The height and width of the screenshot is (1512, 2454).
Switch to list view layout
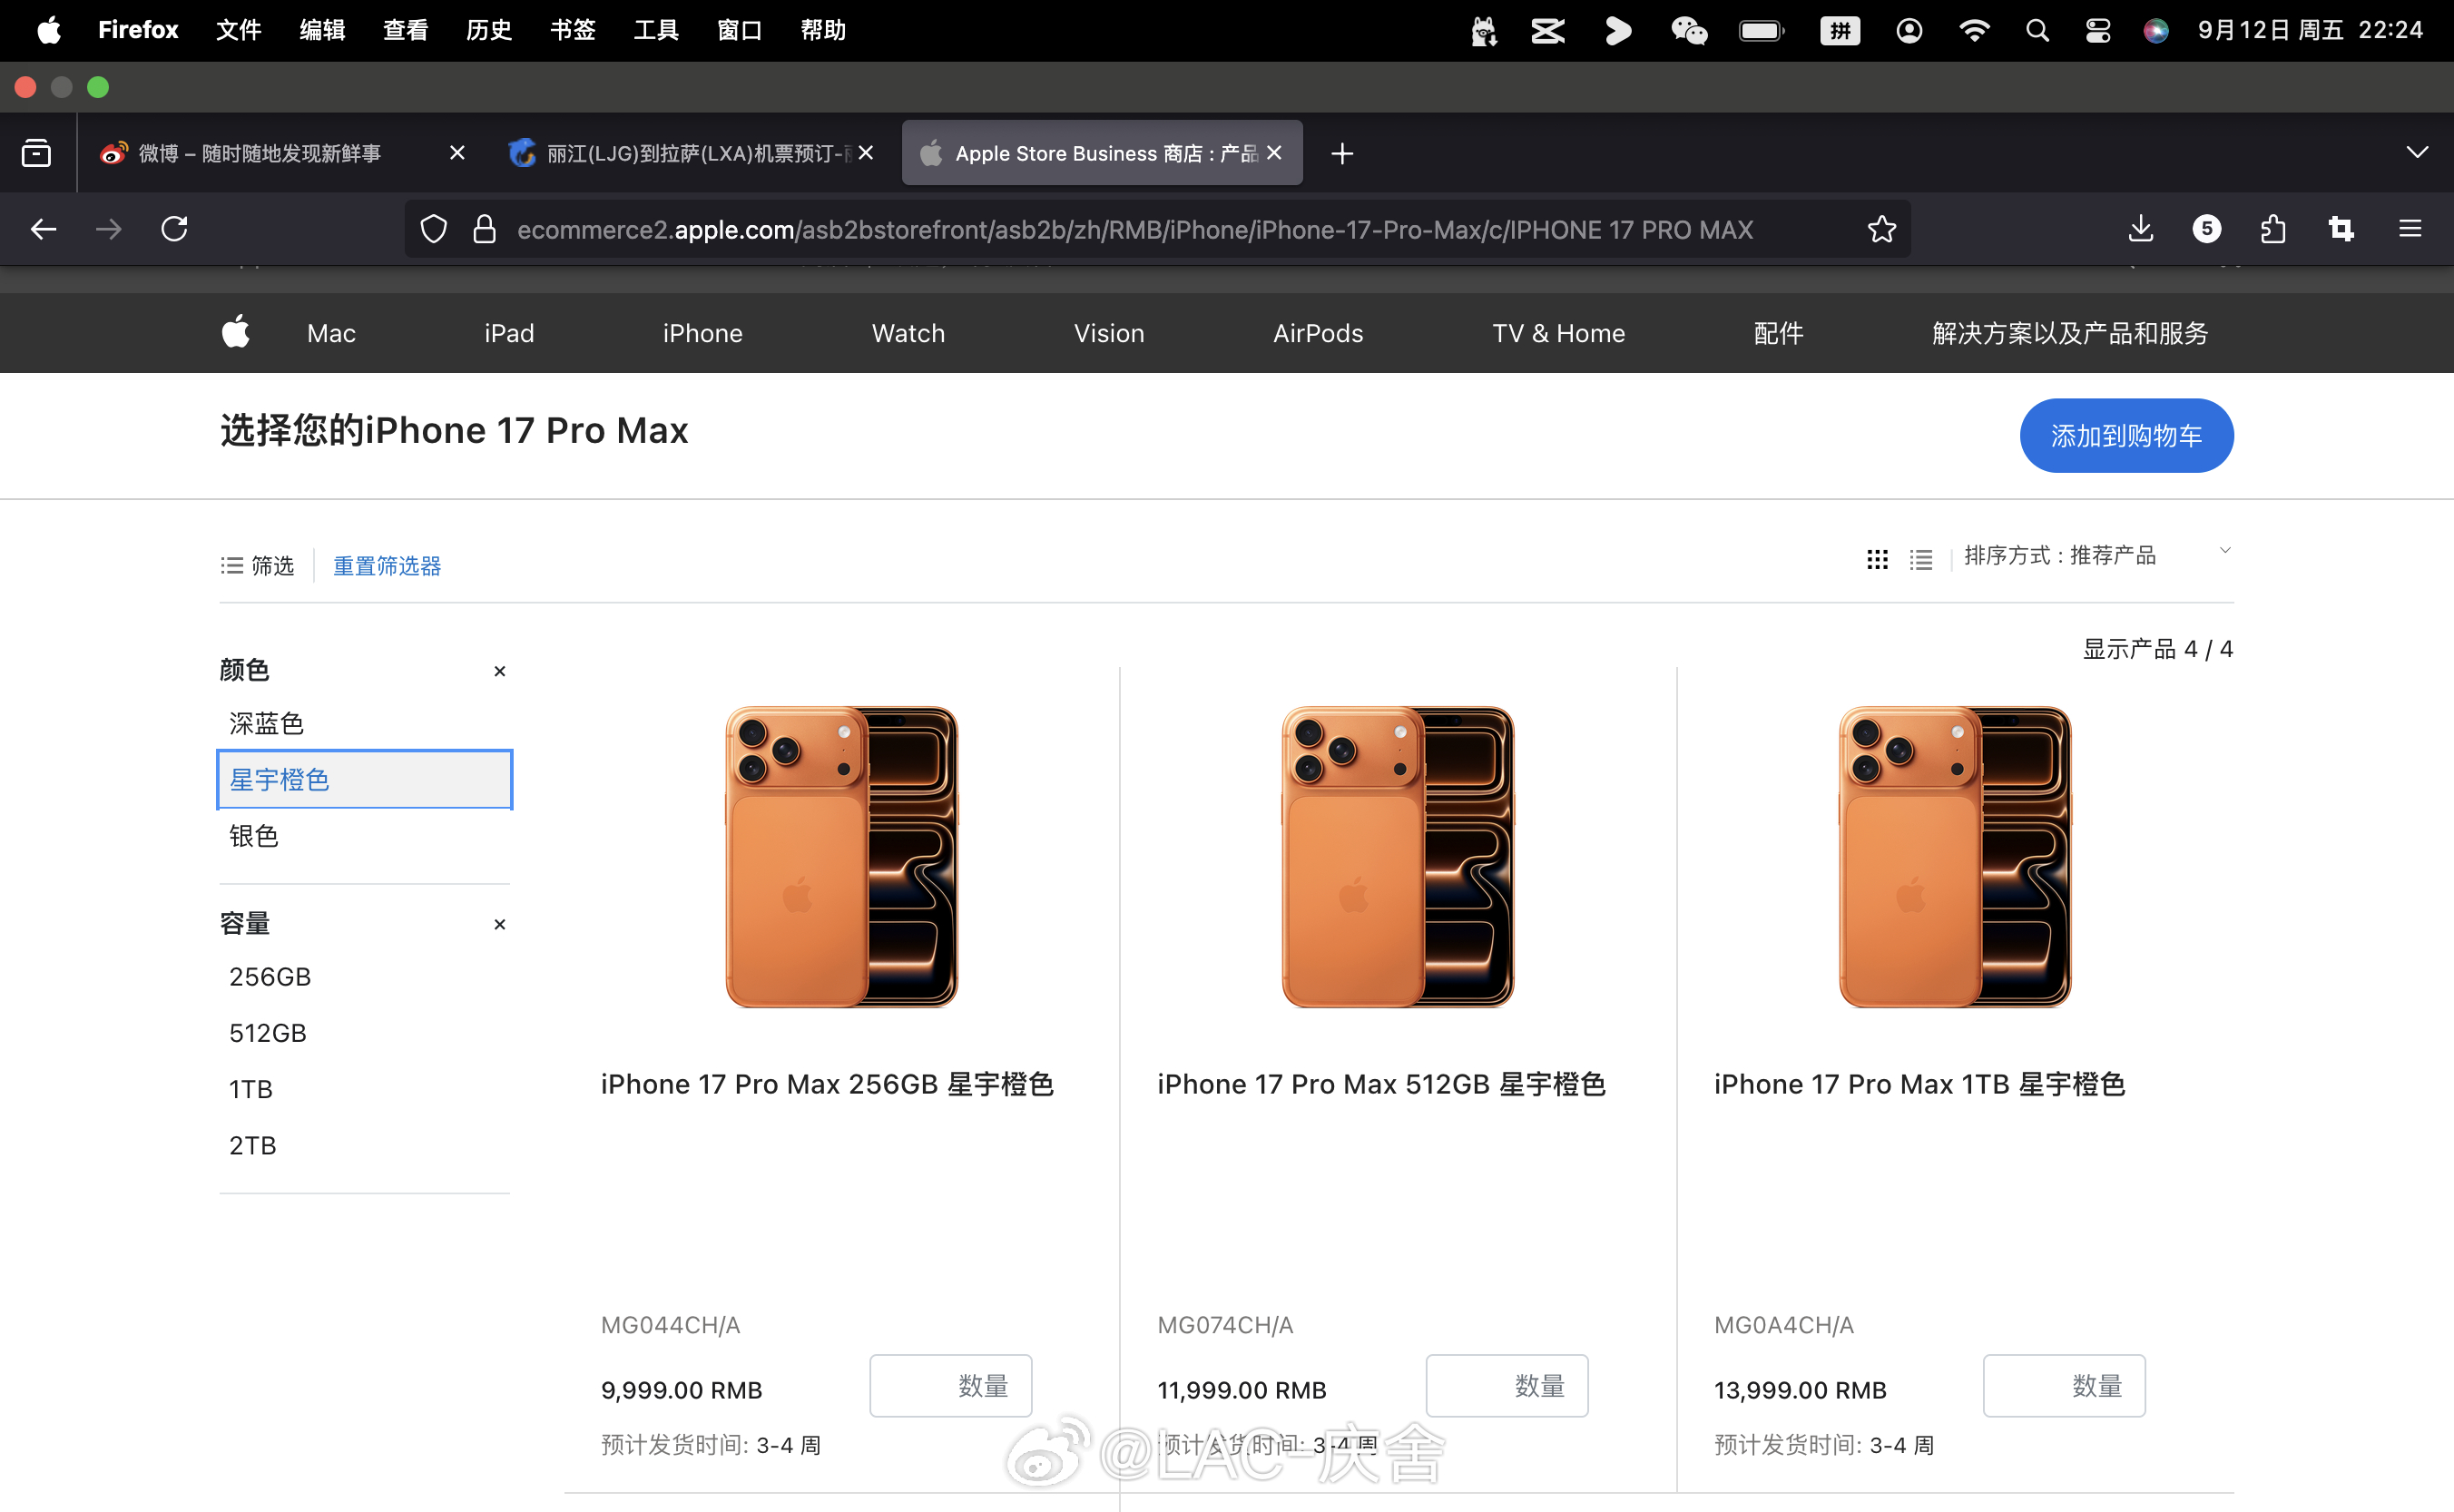coord(1921,559)
